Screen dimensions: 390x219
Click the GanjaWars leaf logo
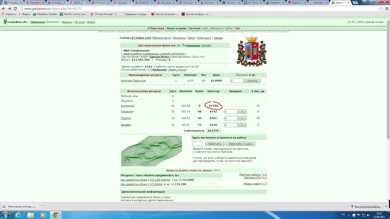point(5,22)
